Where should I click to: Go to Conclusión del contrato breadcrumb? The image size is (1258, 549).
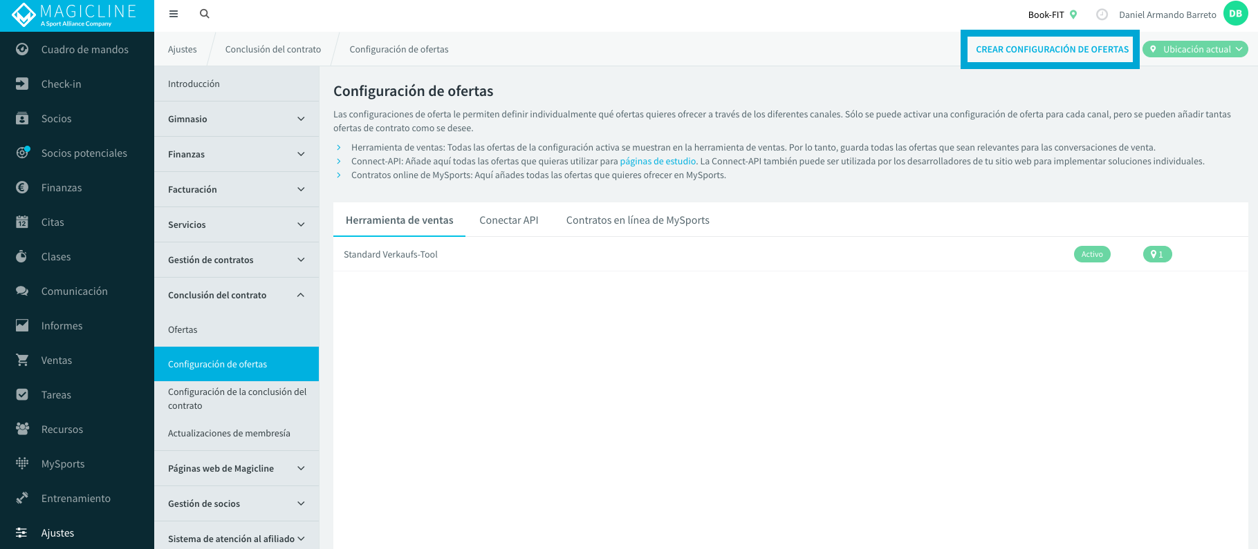273,49
